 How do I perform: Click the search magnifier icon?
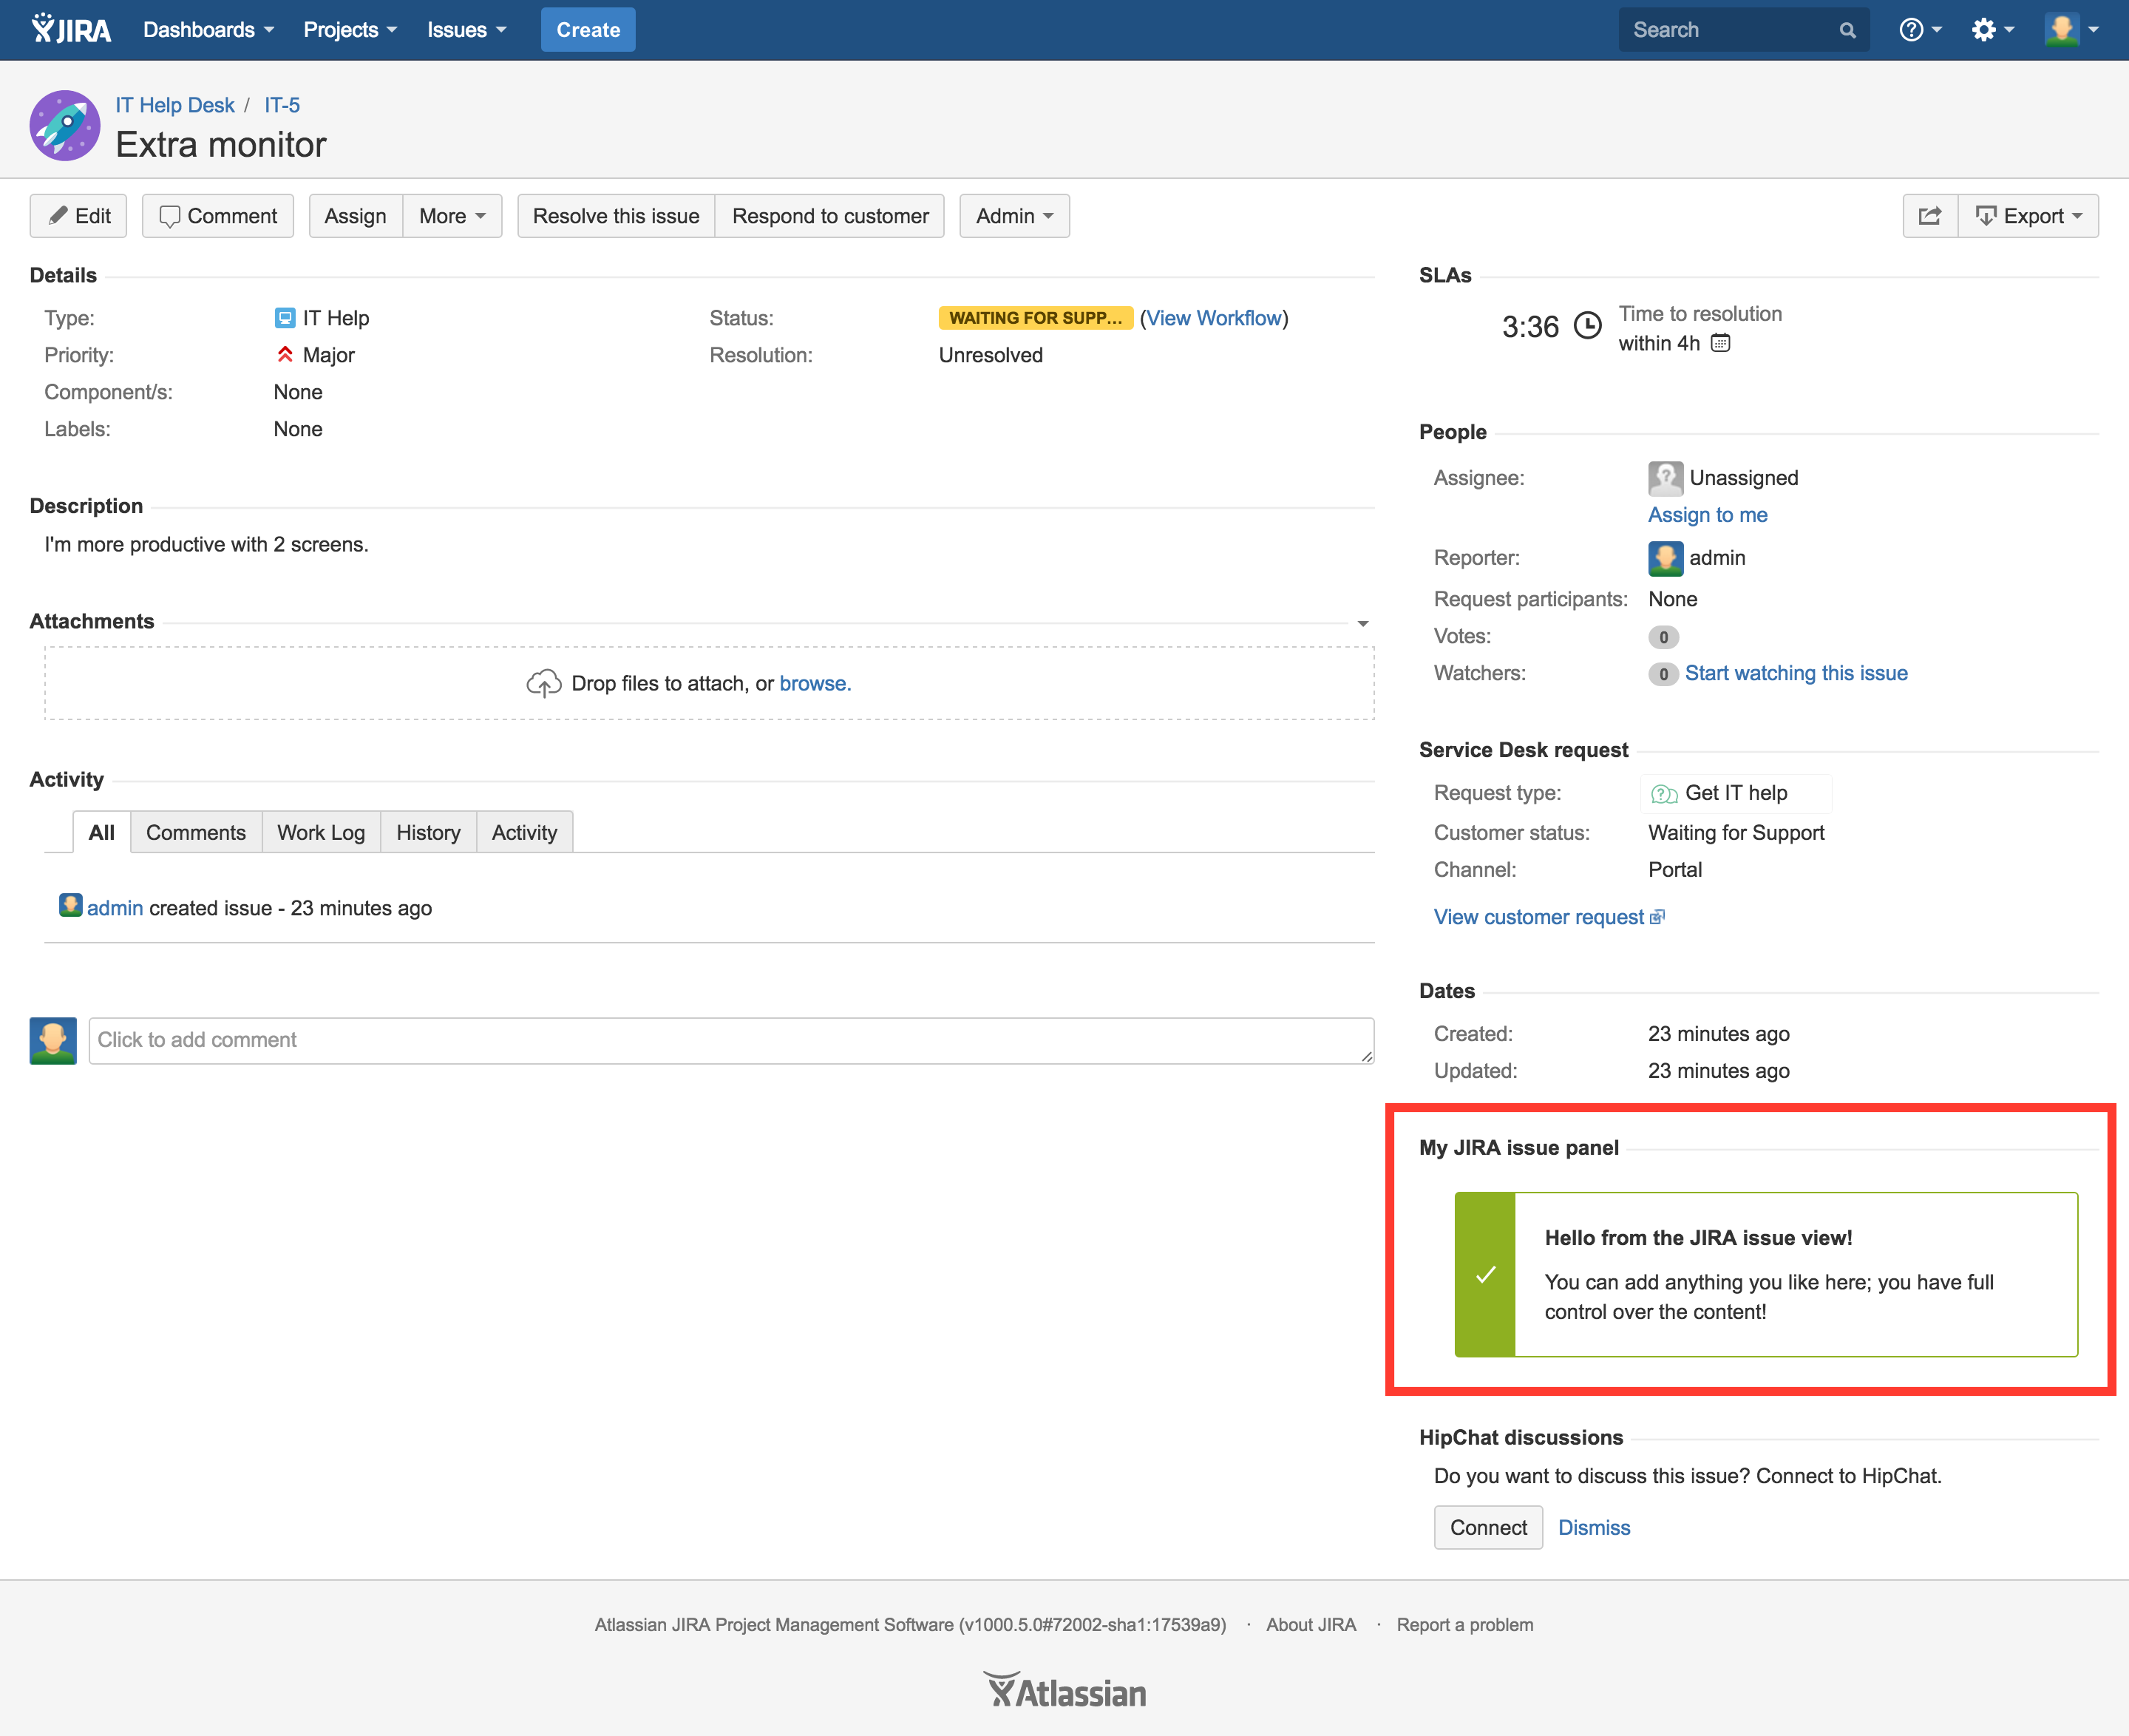1847,31
